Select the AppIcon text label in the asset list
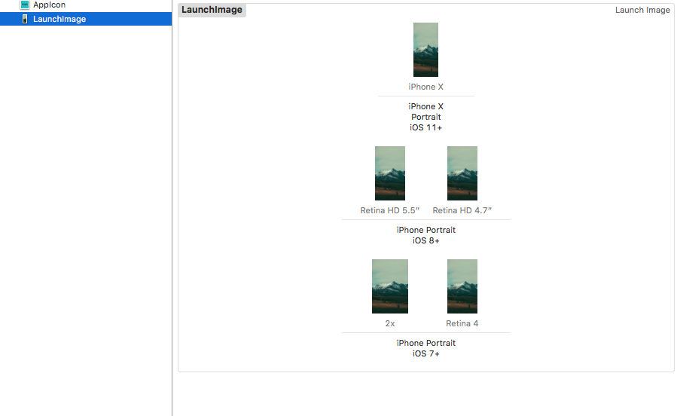Screen dimensions: 677x416 (x=49, y=5)
